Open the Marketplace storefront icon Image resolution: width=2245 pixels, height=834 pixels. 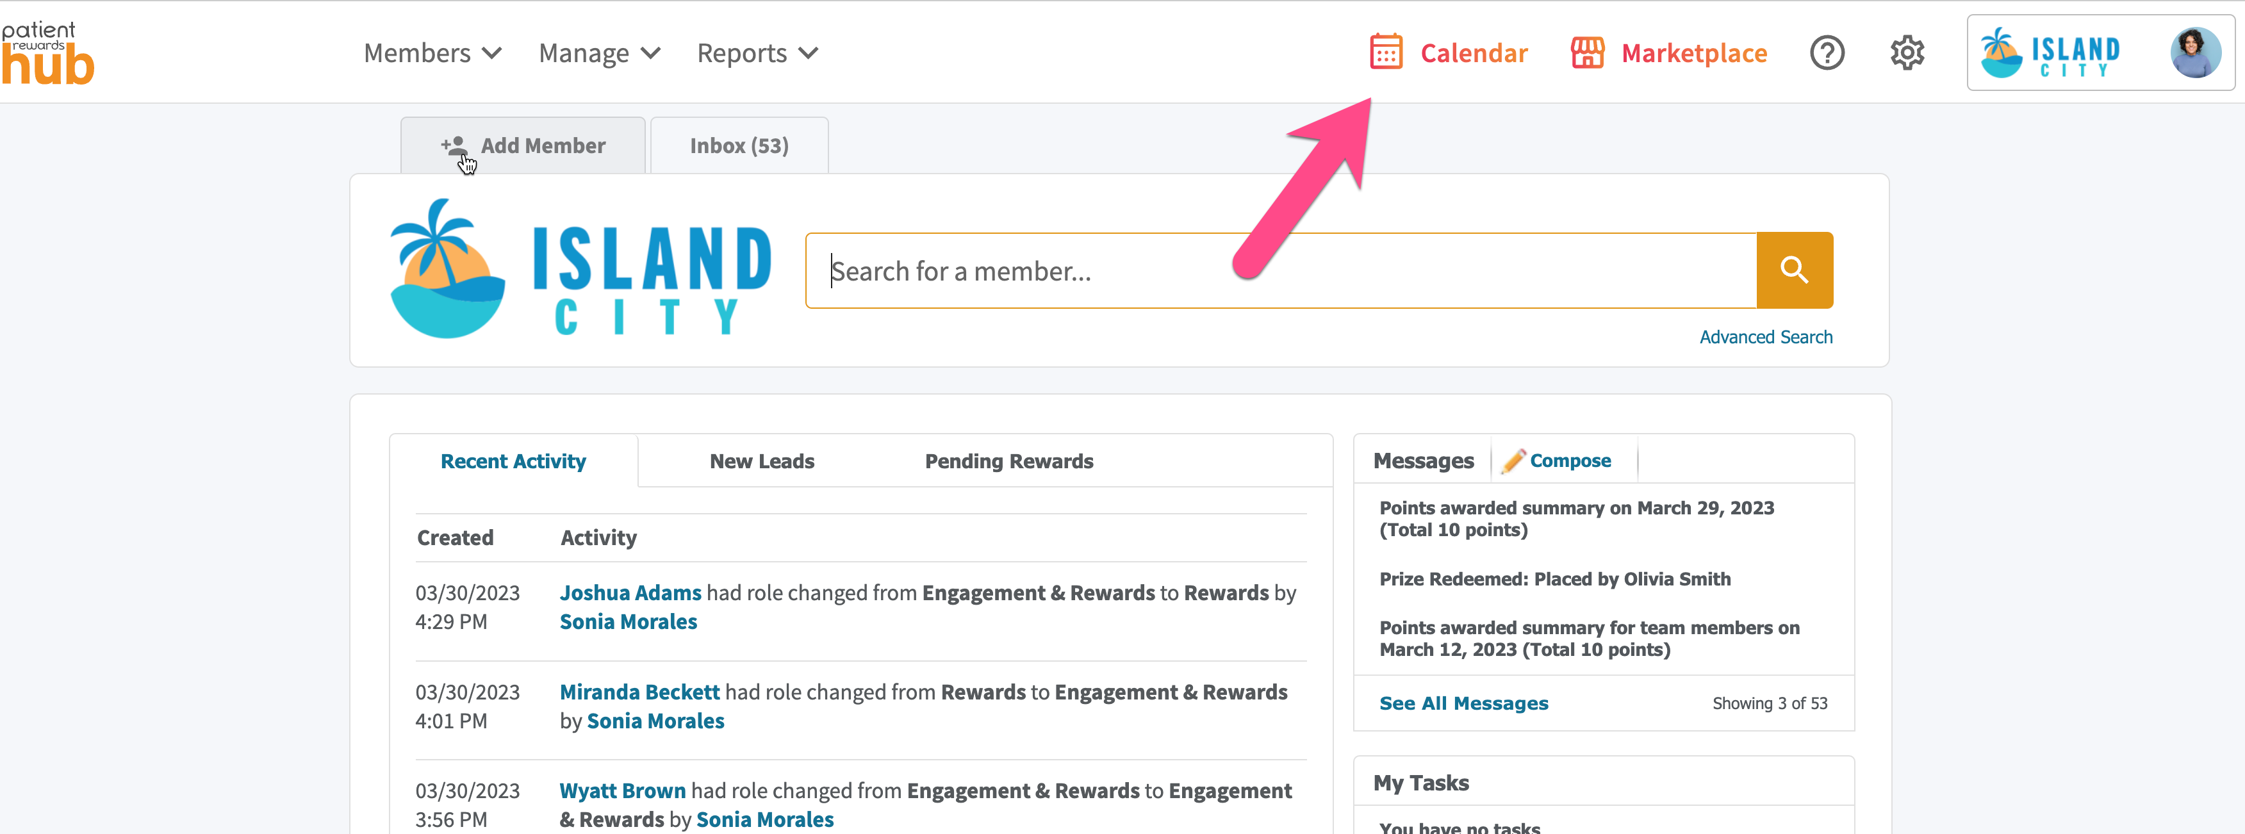pyautogui.click(x=1587, y=53)
